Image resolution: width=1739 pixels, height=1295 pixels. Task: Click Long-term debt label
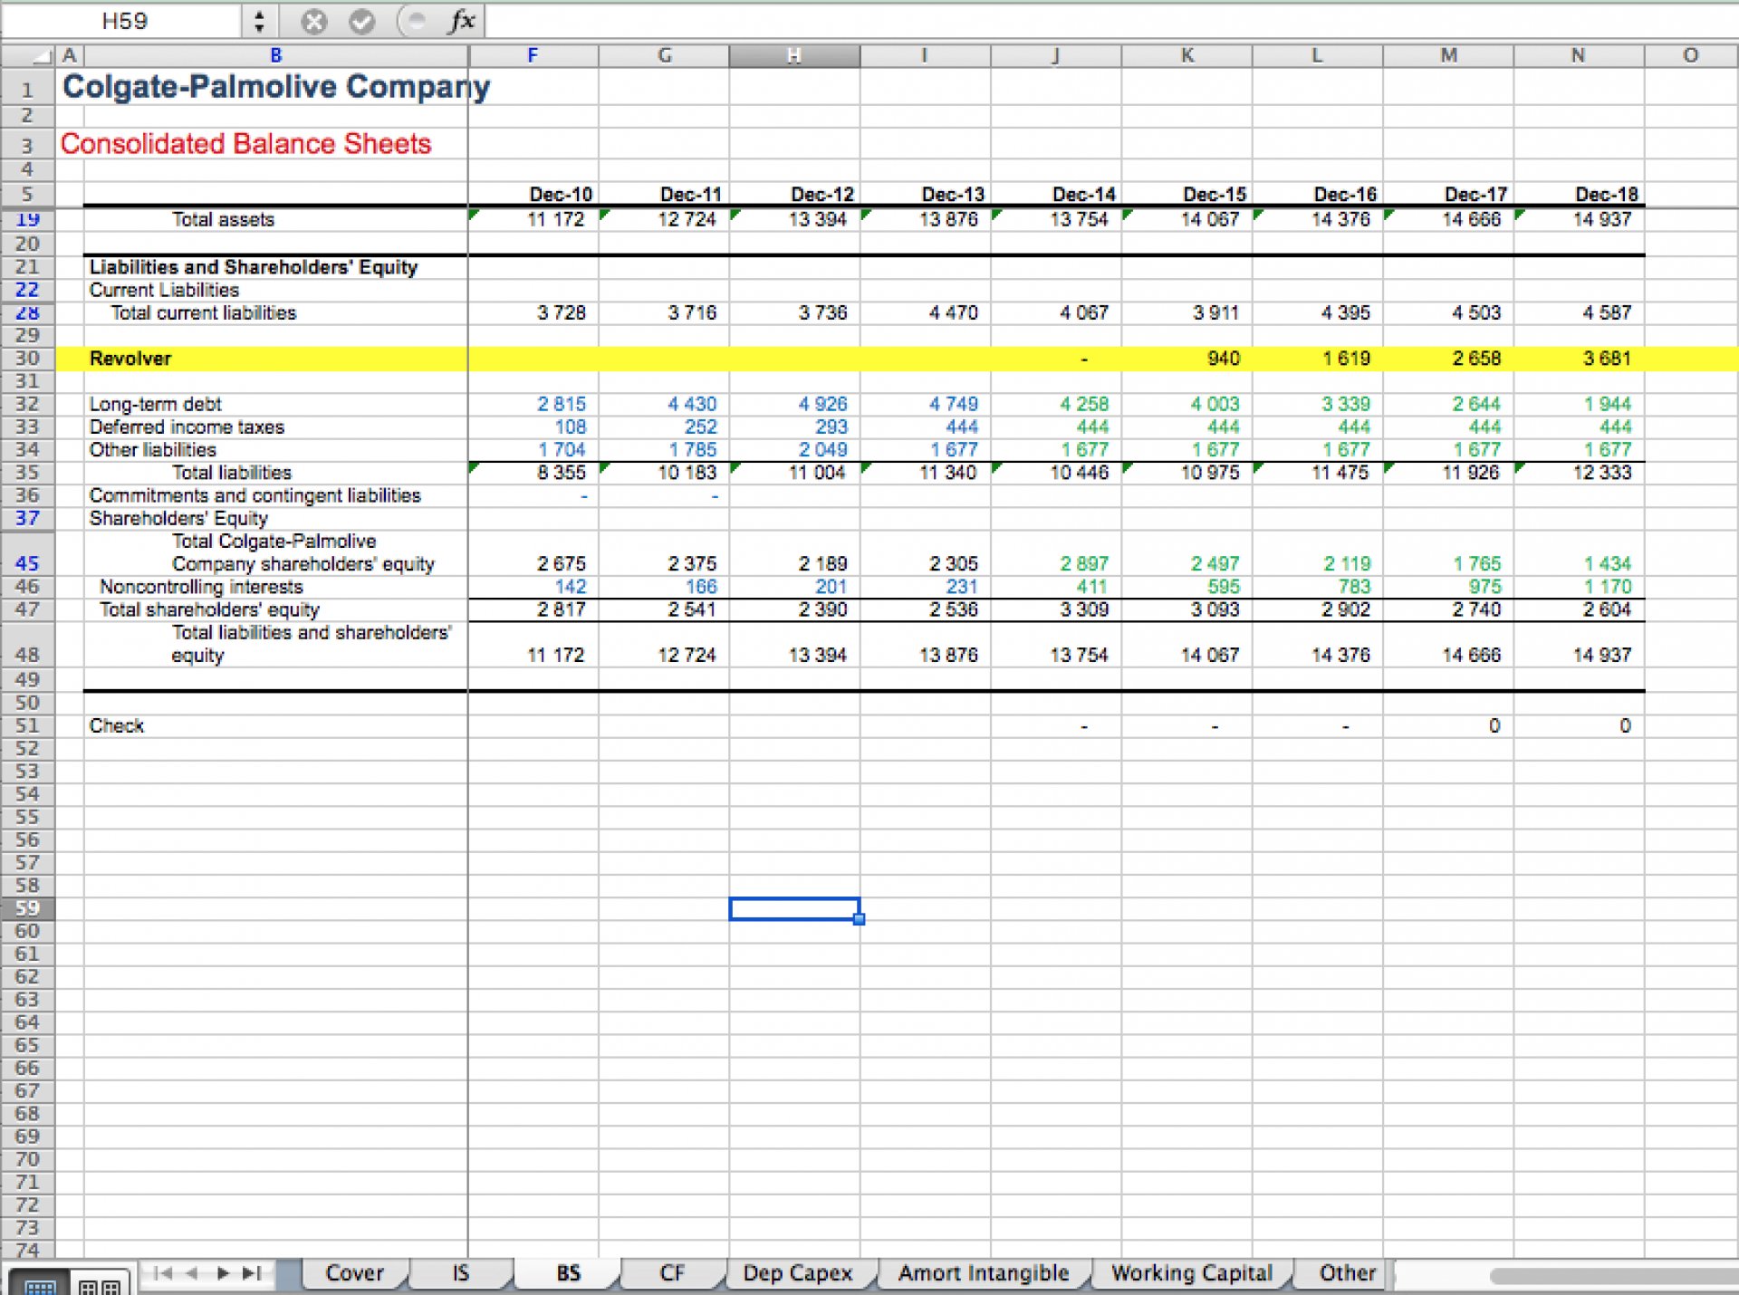coord(155,404)
